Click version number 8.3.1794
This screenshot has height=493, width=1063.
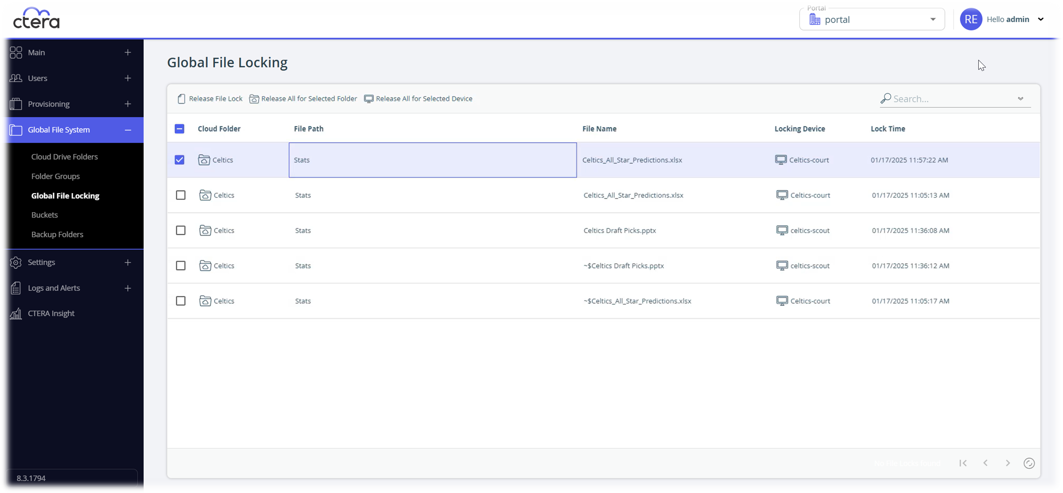(x=31, y=478)
